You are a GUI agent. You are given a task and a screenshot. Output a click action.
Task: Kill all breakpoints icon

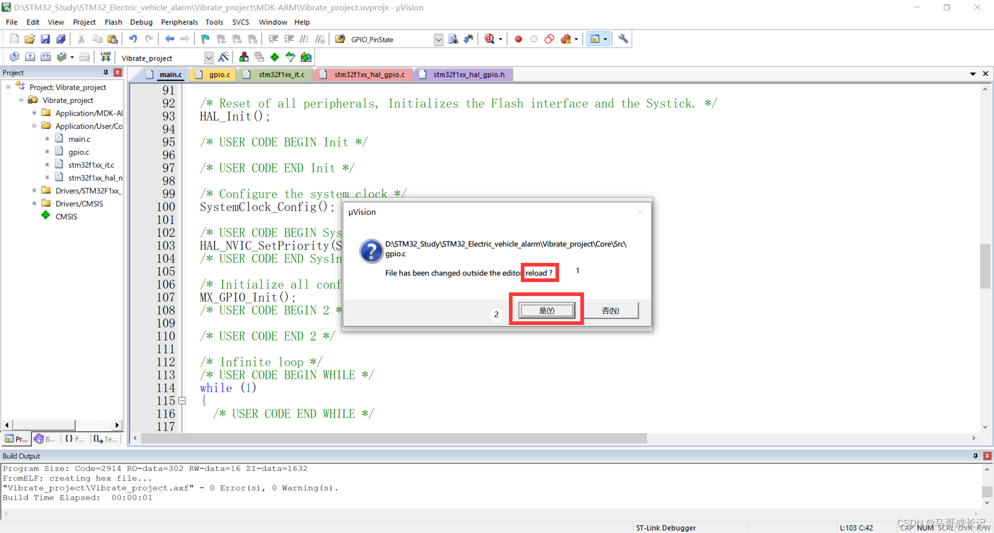(x=566, y=39)
